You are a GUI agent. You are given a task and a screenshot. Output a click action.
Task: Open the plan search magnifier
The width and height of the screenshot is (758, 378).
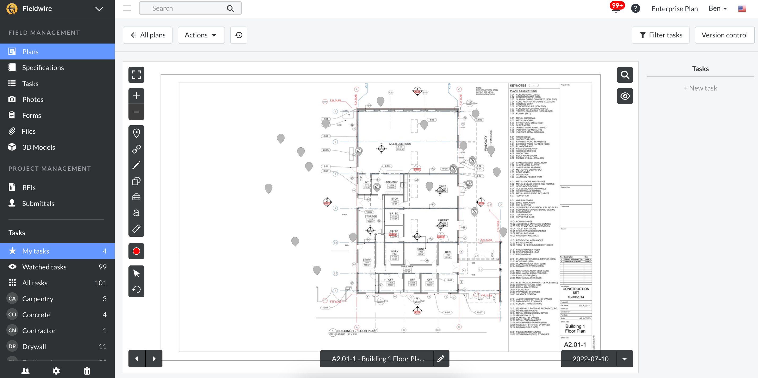(x=625, y=75)
